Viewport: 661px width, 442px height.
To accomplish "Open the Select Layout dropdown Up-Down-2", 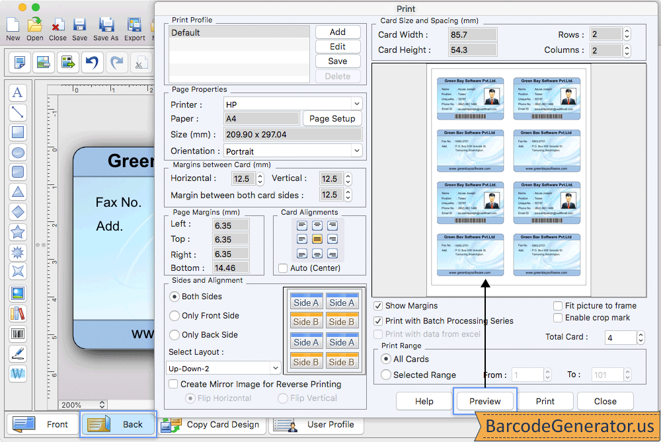I will [223, 368].
